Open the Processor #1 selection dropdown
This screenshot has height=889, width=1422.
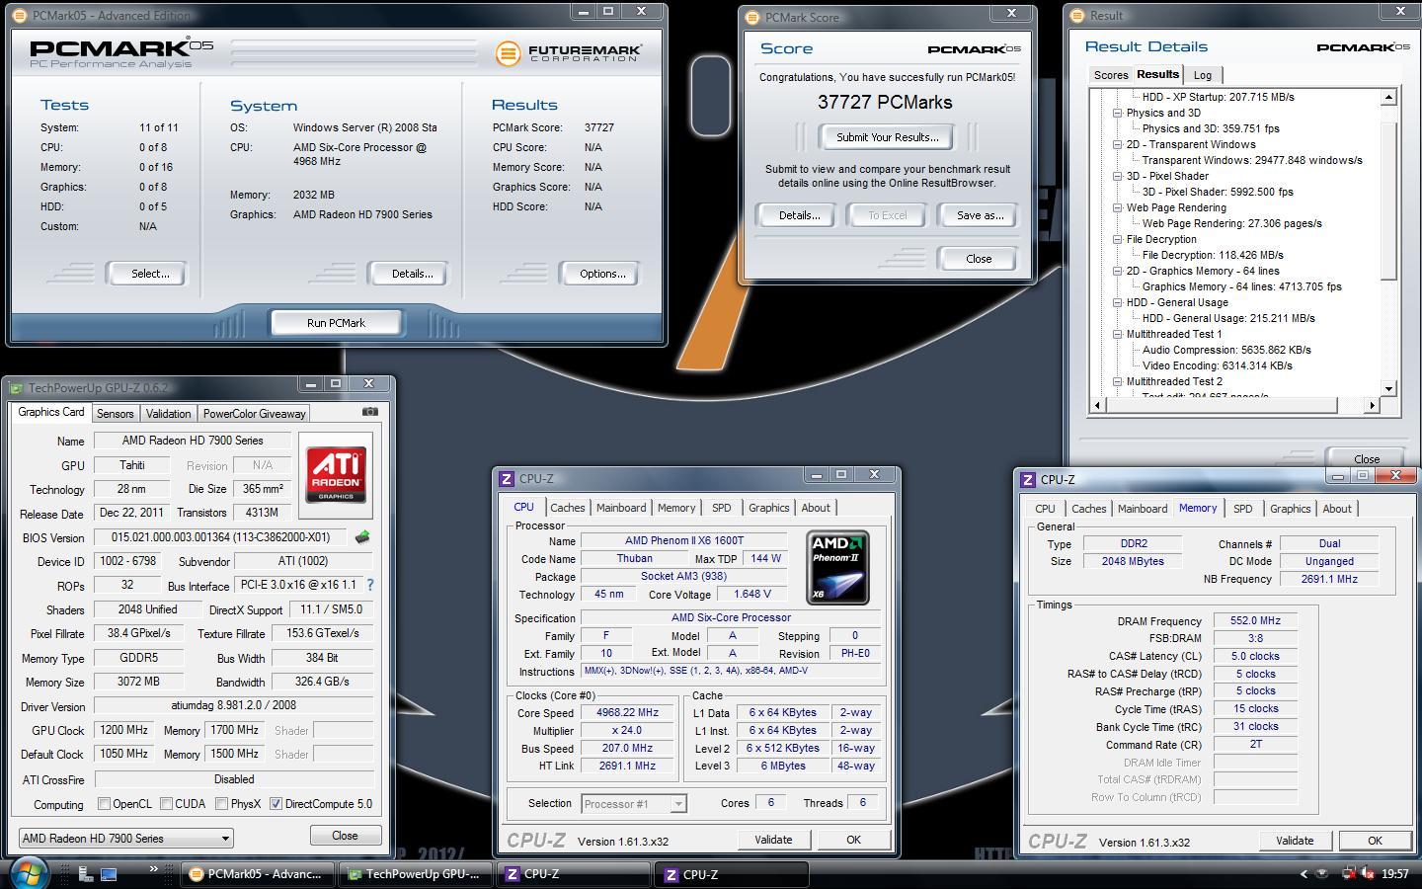[633, 804]
